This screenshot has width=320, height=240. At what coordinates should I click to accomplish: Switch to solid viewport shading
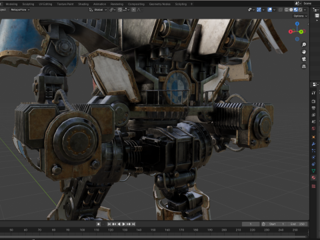pyautogui.click(x=291, y=10)
